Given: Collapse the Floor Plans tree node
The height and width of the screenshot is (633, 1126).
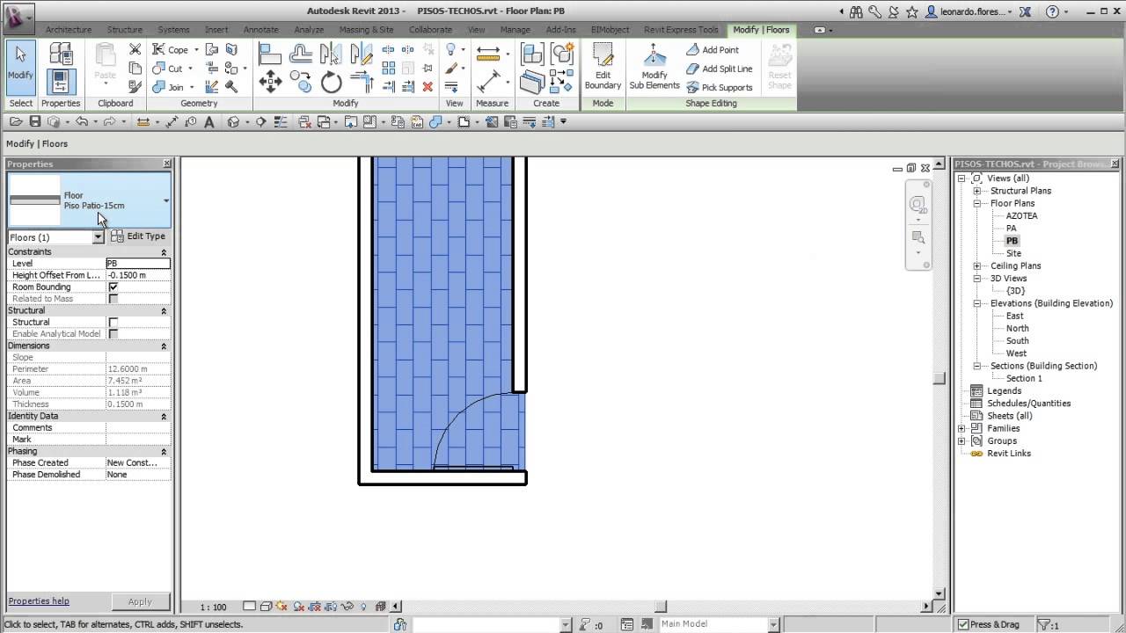Looking at the screenshot, I should pyautogui.click(x=976, y=203).
